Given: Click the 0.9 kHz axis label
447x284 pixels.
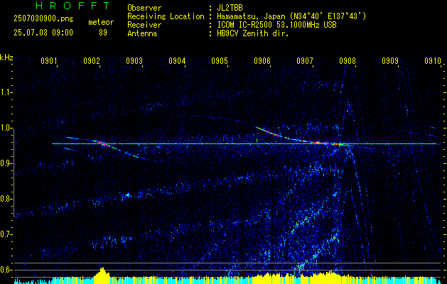Looking at the screenshot, I should pos(6,163).
